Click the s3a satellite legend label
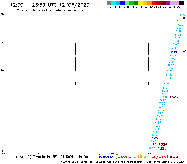187x164 pixels. click(x=174, y=156)
